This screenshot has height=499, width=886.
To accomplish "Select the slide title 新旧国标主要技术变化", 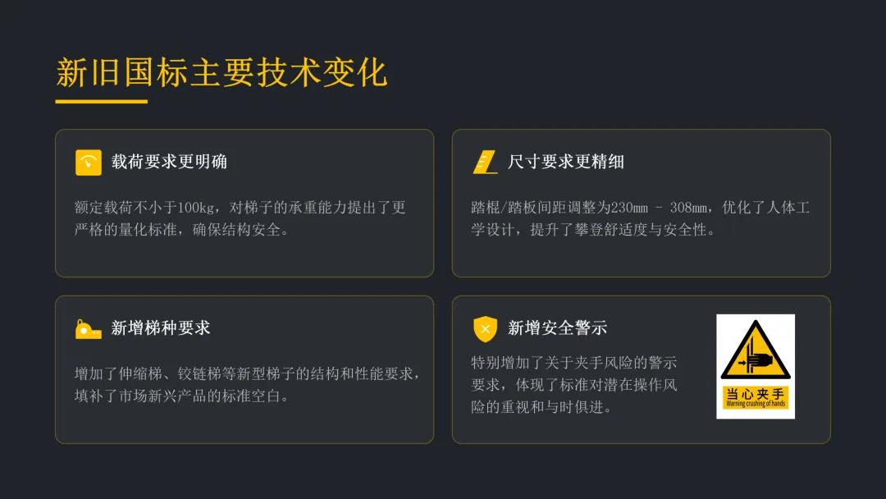I will 221,72.
